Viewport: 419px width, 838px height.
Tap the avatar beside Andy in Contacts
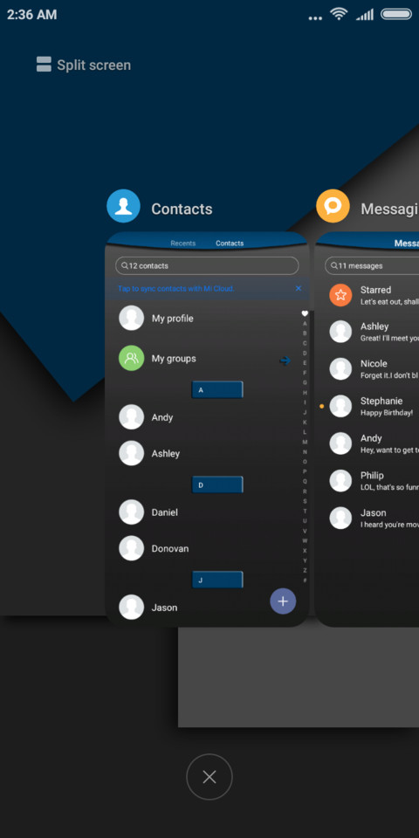[x=132, y=417]
